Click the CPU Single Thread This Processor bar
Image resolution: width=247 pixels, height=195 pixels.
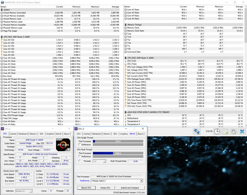[118, 141]
